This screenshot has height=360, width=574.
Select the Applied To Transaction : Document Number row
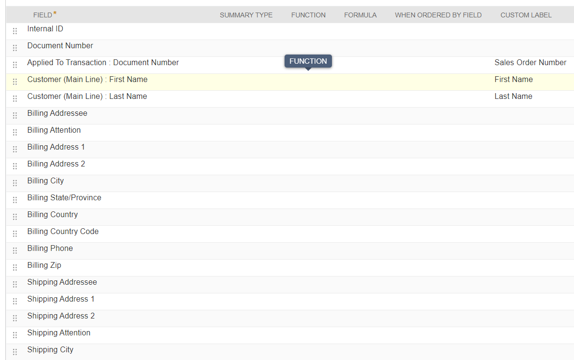pyautogui.click(x=103, y=62)
